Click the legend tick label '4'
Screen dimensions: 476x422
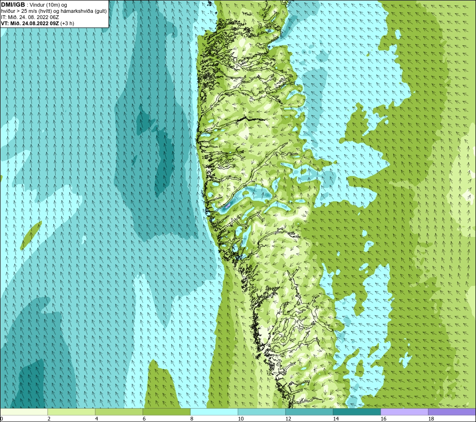tap(97, 419)
